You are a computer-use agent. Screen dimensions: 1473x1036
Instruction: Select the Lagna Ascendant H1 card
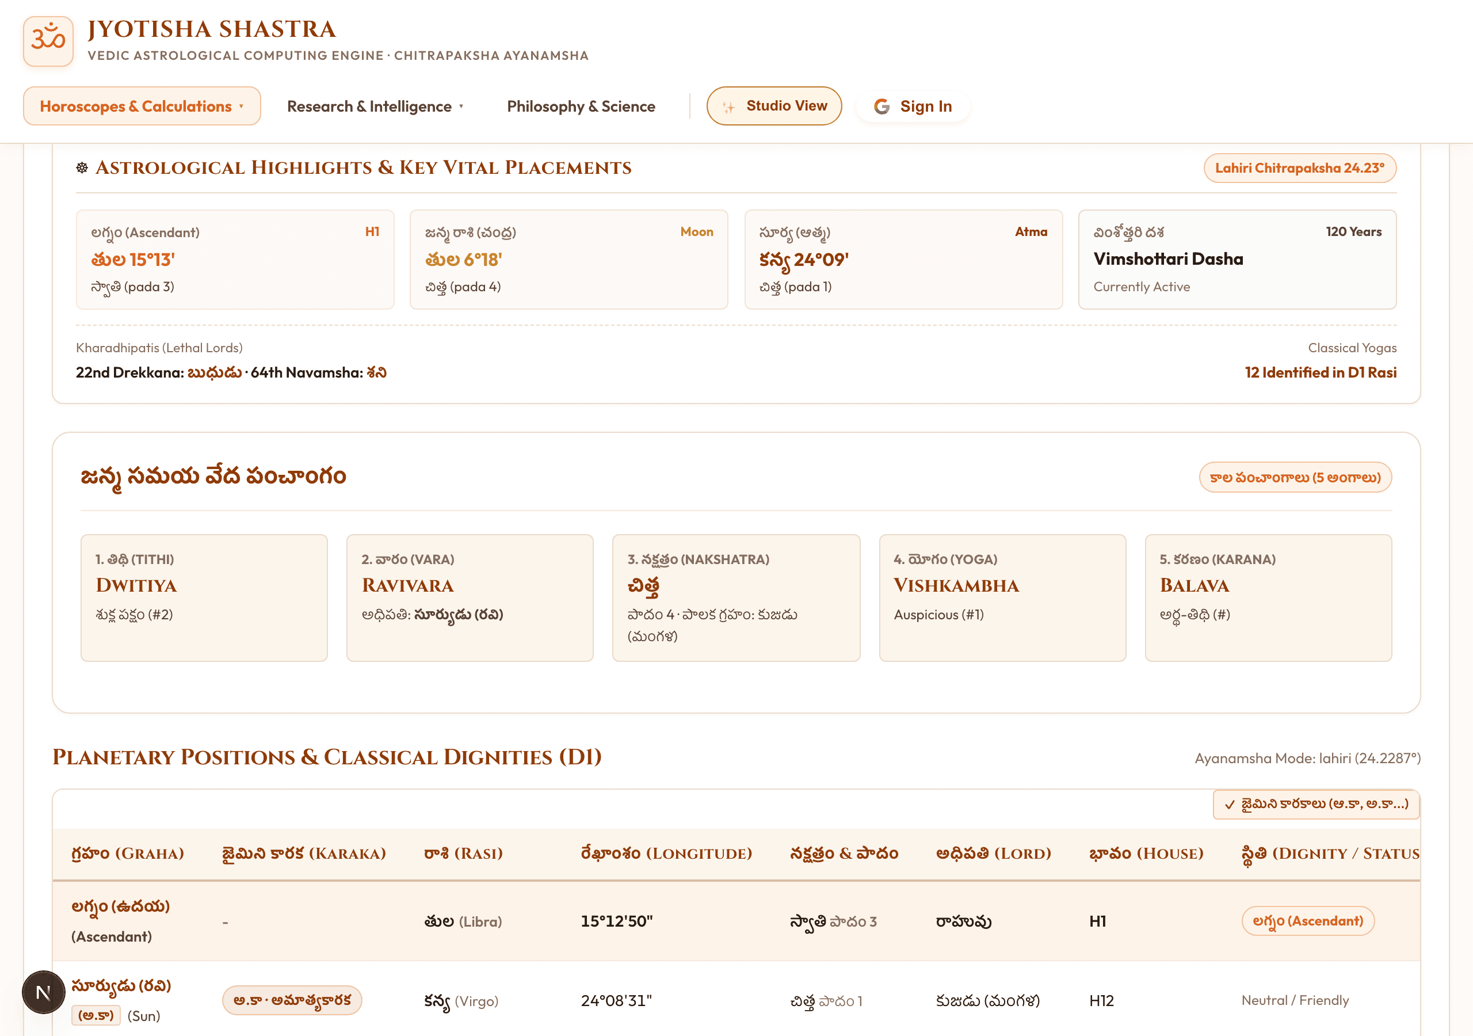(x=235, y=260)
